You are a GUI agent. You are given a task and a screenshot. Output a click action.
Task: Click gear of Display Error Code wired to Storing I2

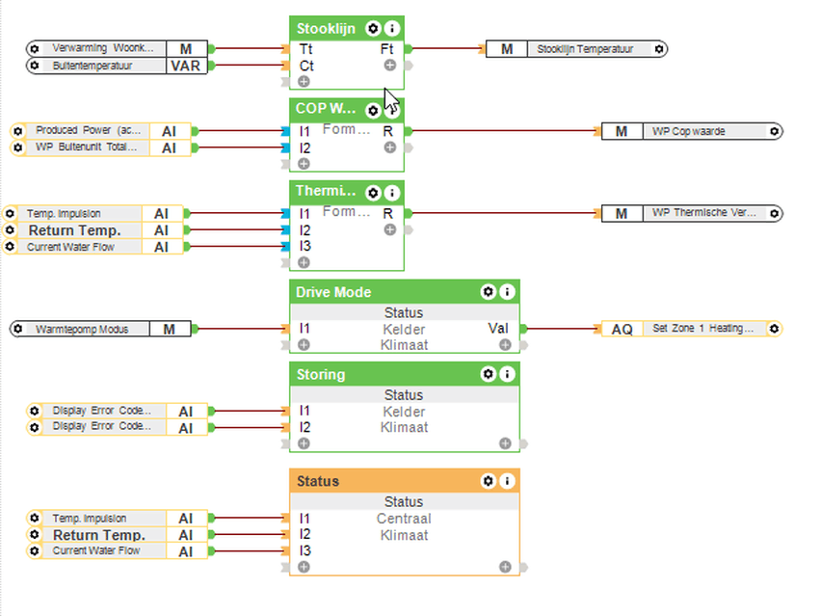(x=35, y=427)
